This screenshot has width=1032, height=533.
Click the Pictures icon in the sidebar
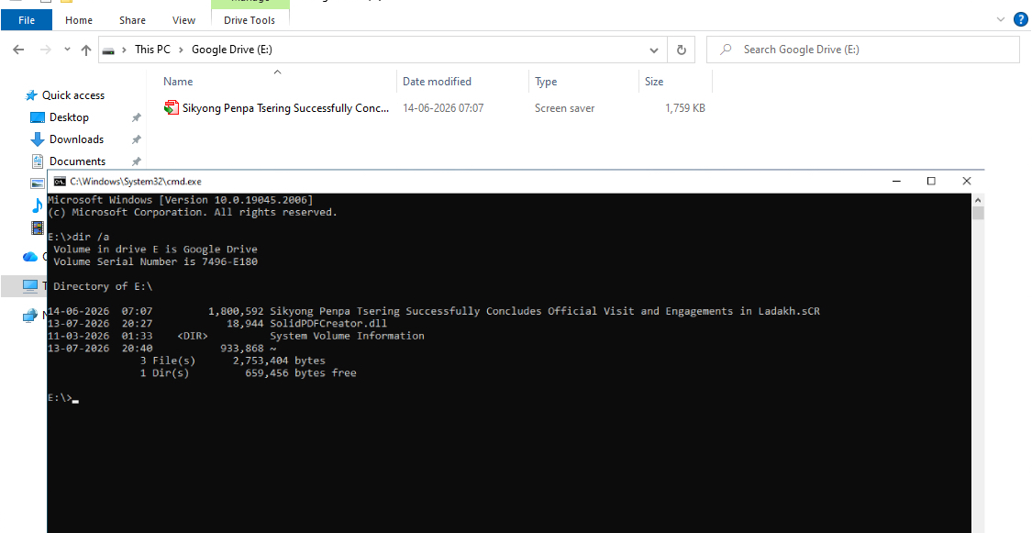(x=38, y=183)
